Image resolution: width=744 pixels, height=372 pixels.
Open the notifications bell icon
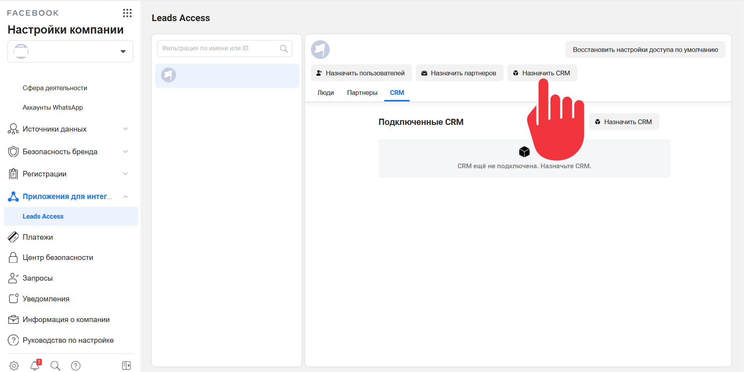35,365
